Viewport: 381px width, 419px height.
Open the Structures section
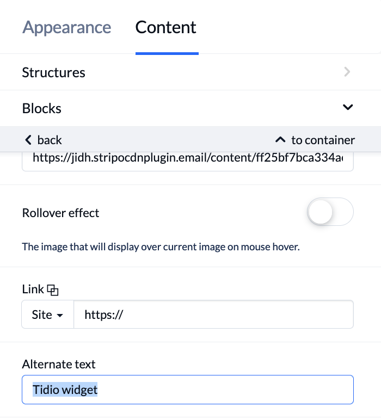click(190, 72)
